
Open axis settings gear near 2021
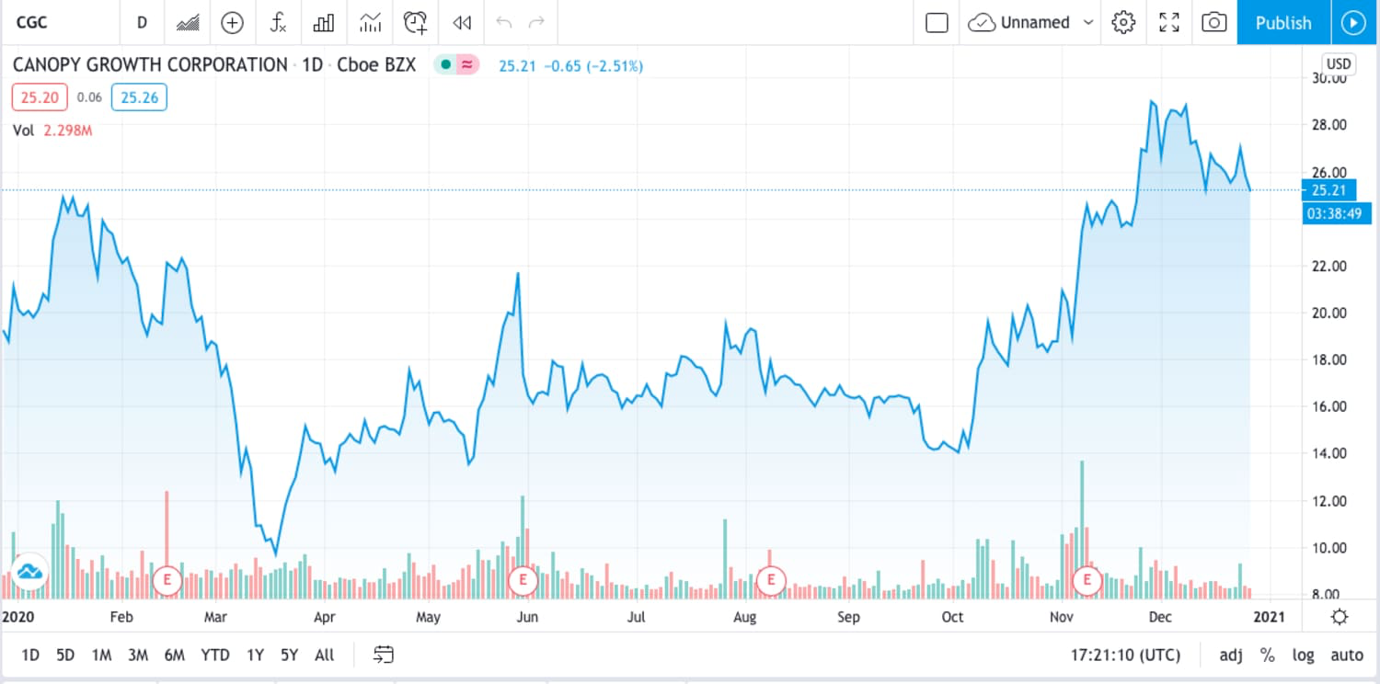[x=1340, y=617]
